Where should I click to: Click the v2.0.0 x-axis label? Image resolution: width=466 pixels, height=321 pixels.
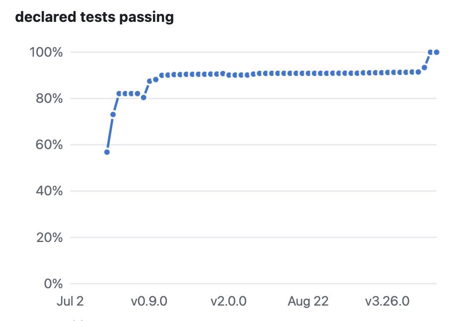tap(229, 302)
